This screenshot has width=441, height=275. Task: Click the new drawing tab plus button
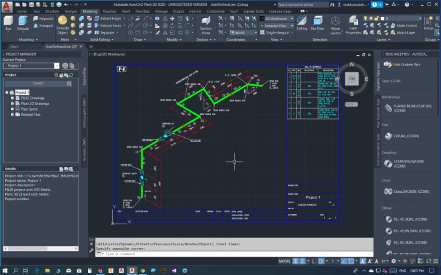point(91,47)
